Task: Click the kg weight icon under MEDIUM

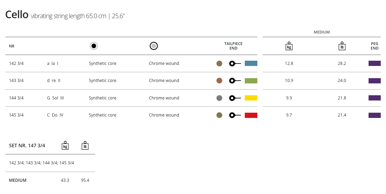Action: tap(289, 46)
